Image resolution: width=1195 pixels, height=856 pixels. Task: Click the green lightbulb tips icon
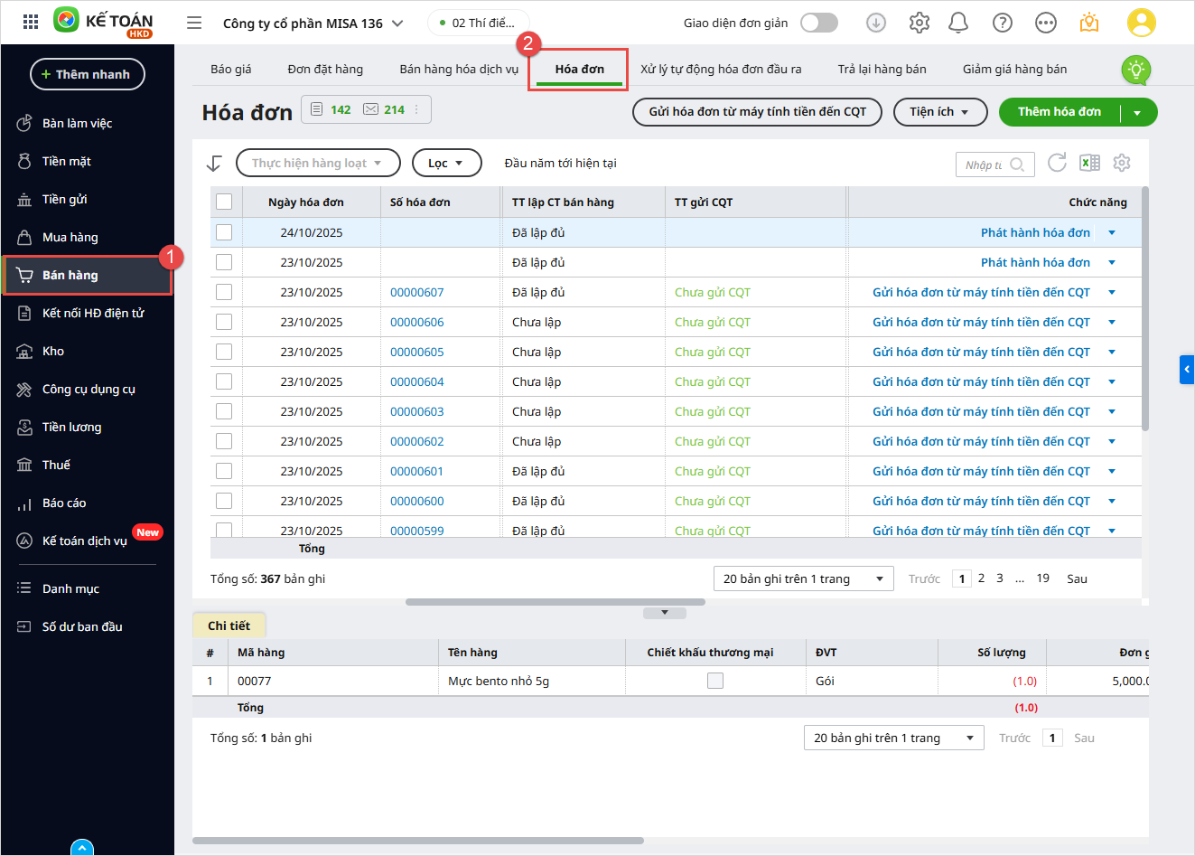pyautogui.click(x=1135, y=70)
